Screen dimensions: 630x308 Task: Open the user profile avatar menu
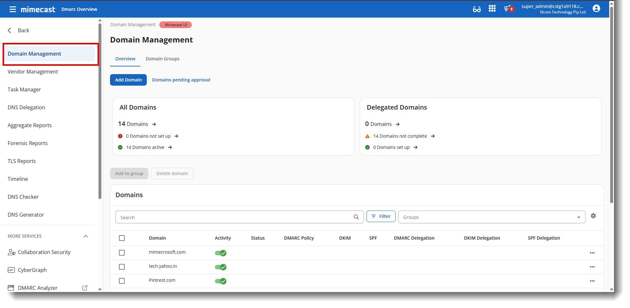pyautogui.click(x=596, y=9)
